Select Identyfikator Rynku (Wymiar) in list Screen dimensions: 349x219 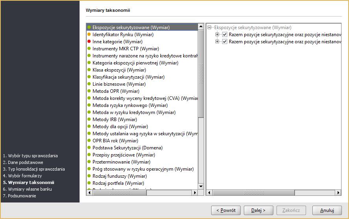pyautogui.click(x=142, y=35)
